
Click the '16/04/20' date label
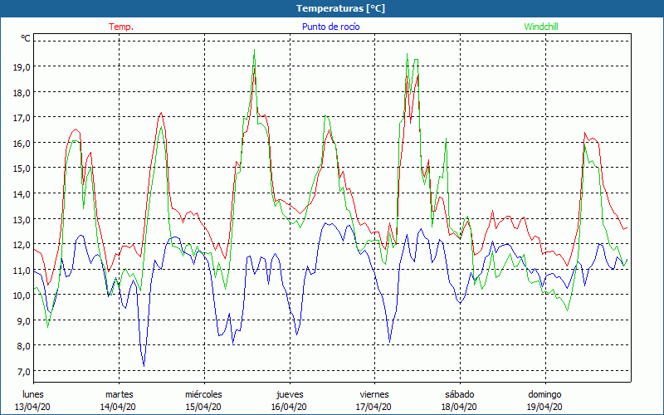289,407
